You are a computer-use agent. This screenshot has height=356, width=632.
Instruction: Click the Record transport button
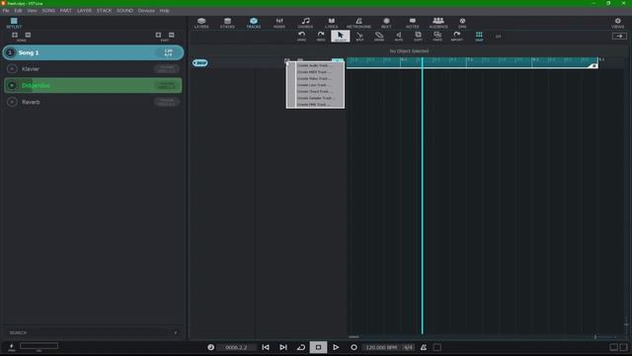coord(354,347)
